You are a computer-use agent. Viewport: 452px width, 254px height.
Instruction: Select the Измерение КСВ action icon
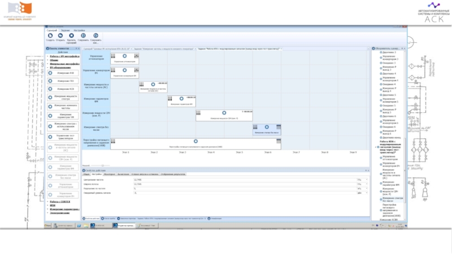(50, 89)
